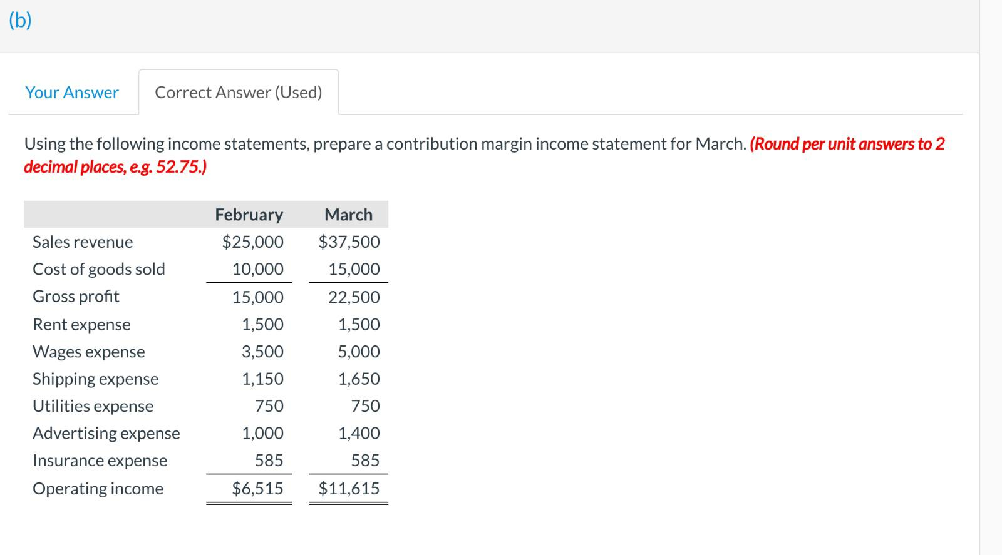The image size is (1002, 555).
Task: Switch to the Your Answer tab
Action: coord(72,93)
